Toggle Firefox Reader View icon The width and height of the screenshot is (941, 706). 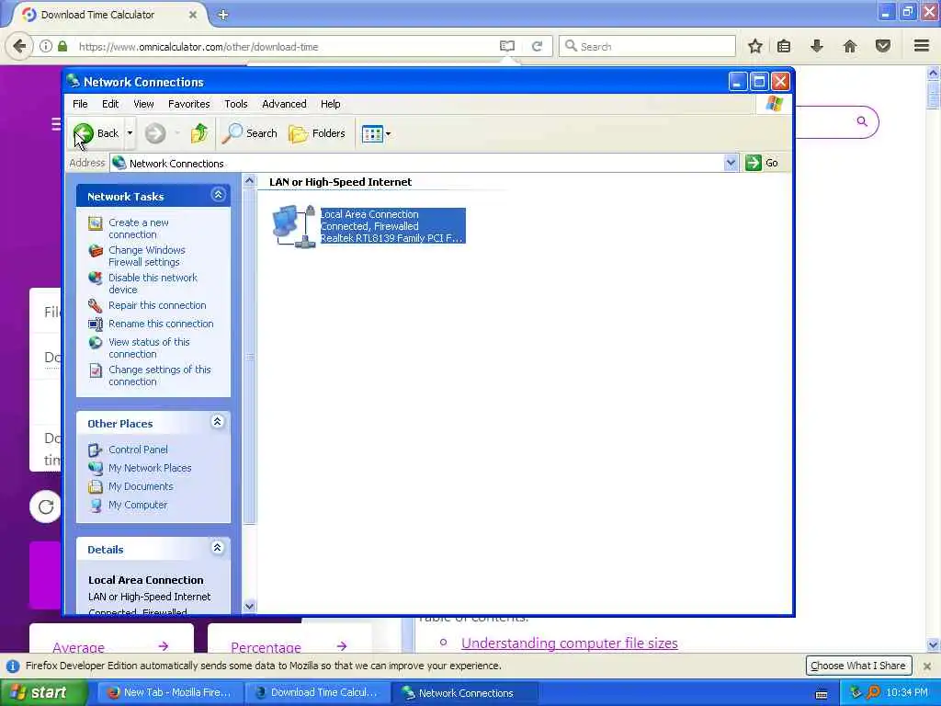click(507, 46)
